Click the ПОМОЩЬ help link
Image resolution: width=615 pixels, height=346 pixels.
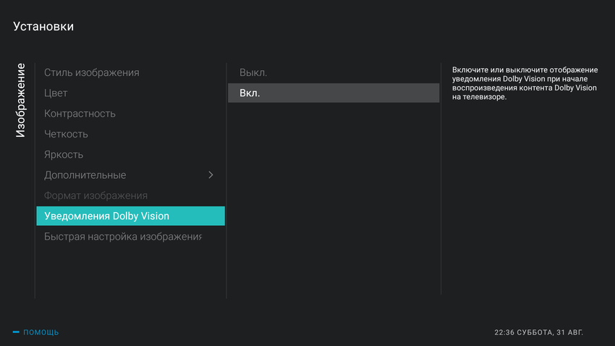[x=41, y=332]
